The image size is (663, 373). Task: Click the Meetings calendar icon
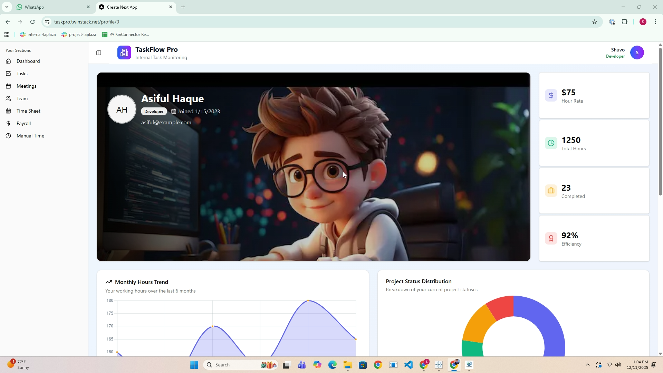(x=9, y=86)
